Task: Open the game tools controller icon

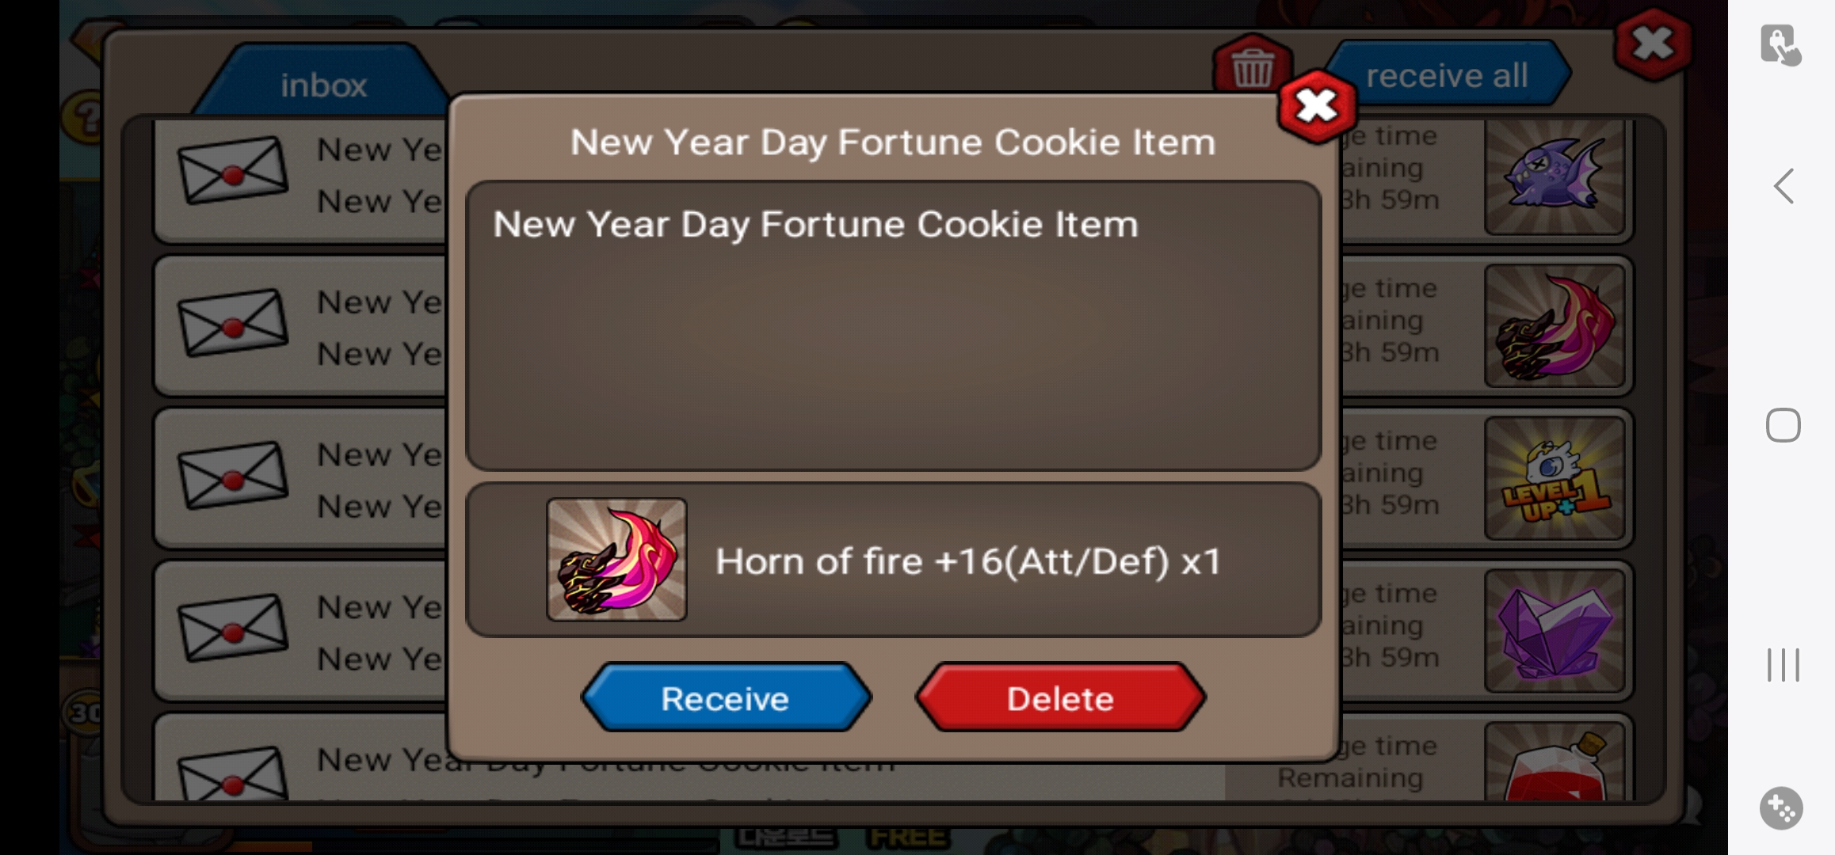Action: (x=1781, y=808)
